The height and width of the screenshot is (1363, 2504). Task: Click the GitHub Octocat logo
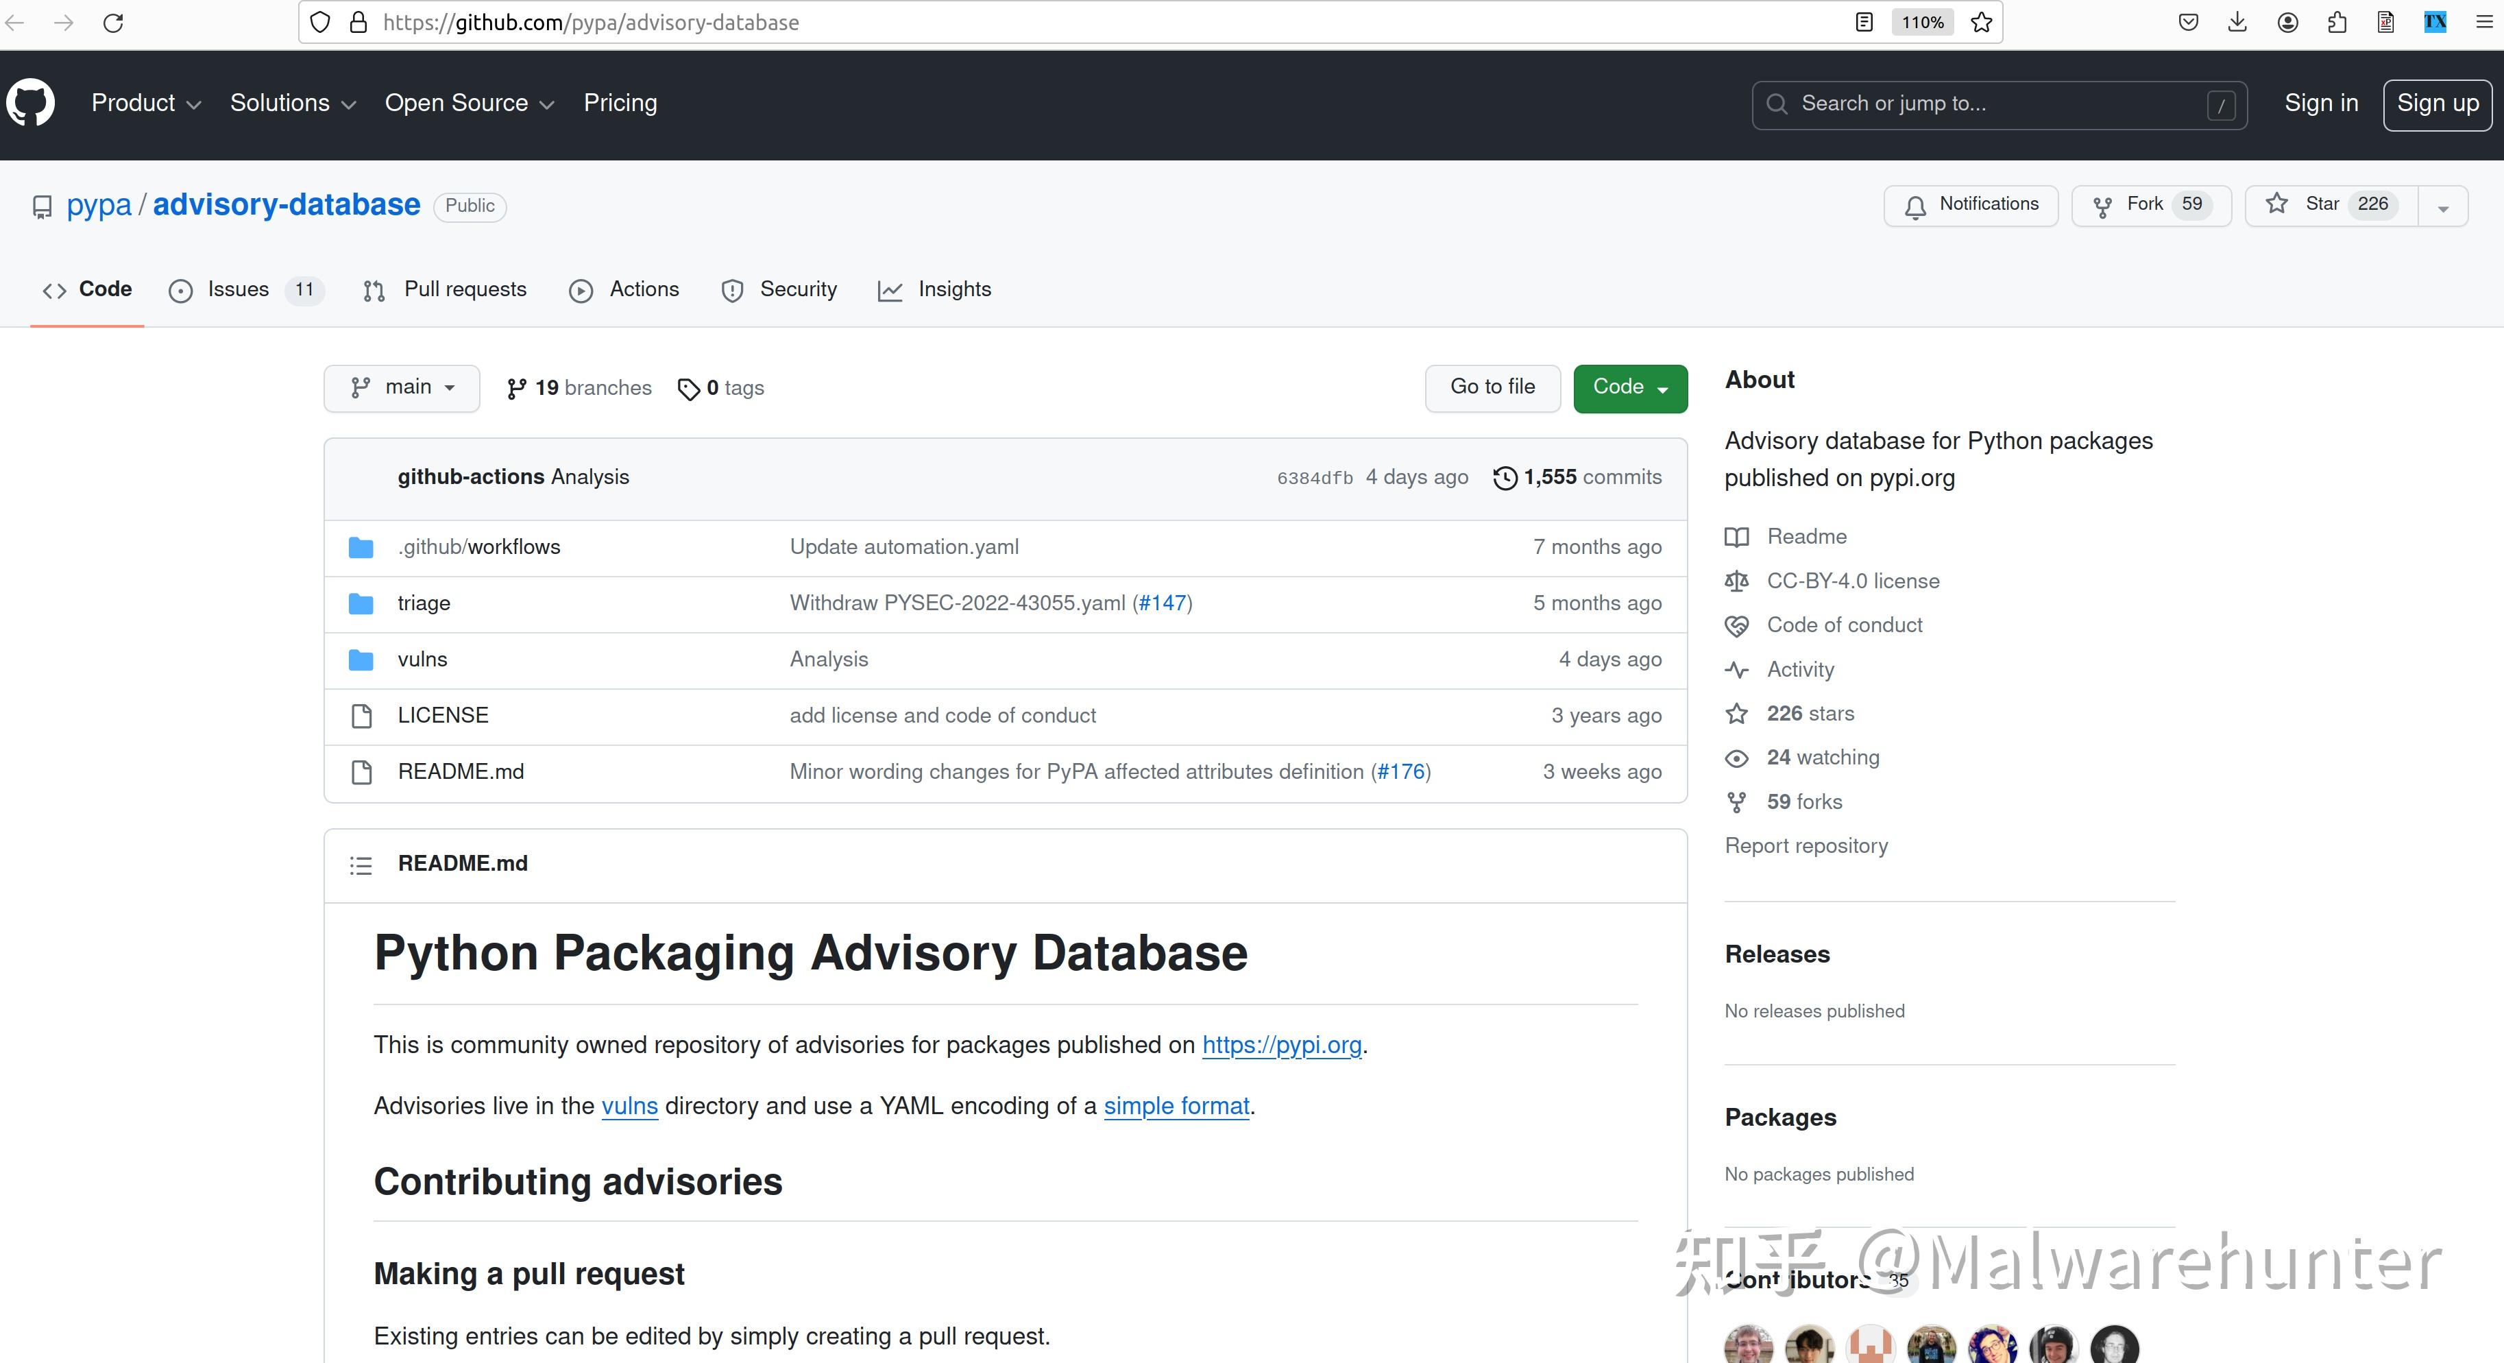tap(31, 103)
